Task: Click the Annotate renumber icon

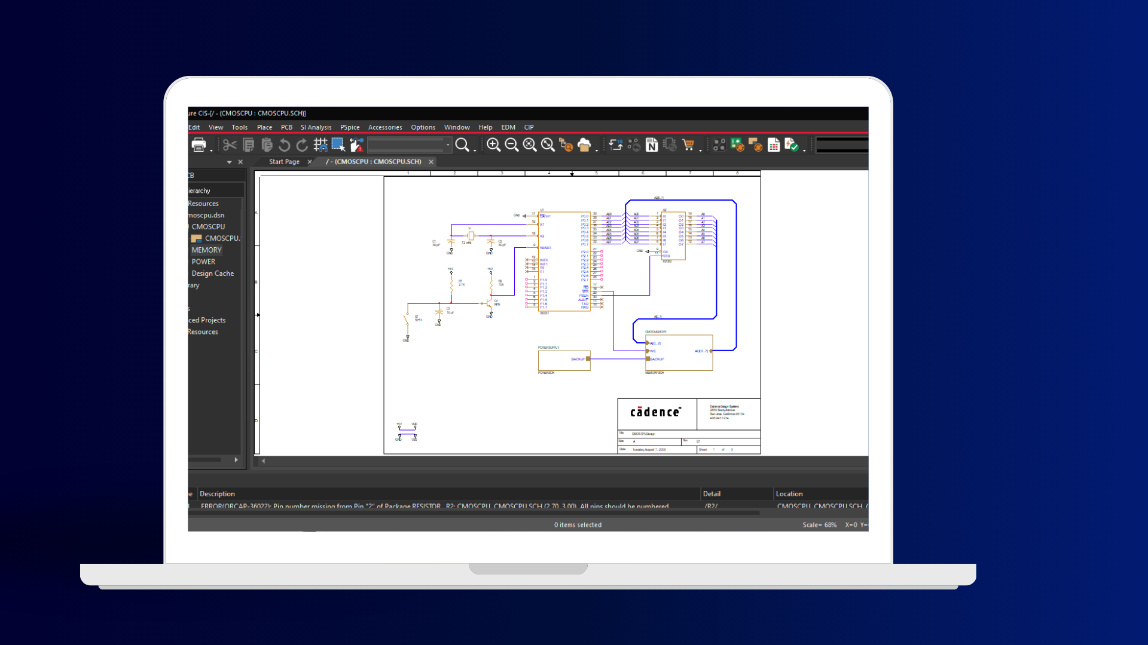Action: click(616, 145)
